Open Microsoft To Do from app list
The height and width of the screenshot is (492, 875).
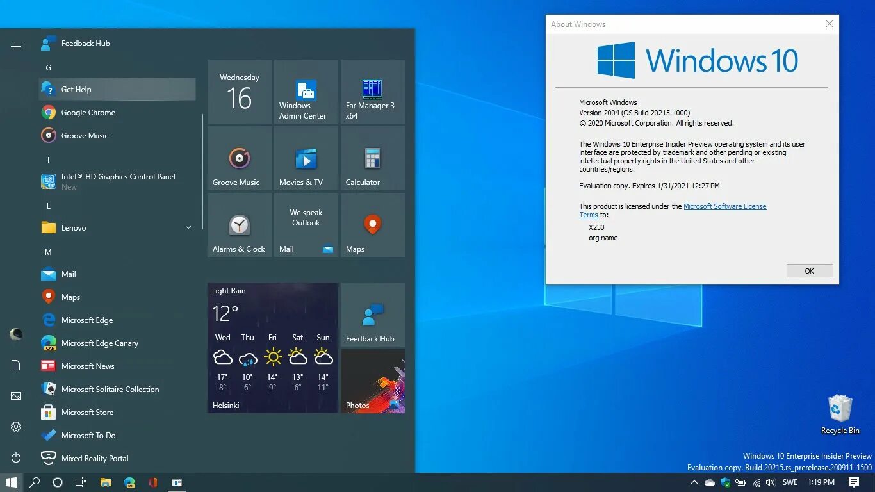117,436
